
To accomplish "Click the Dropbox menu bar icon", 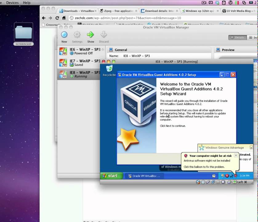I will click(x=217, y=3).
